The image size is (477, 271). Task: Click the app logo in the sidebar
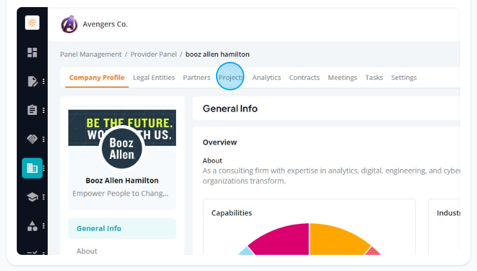tap(32, 23)
